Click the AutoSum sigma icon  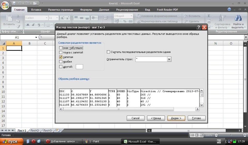click(x=209, y=16)
